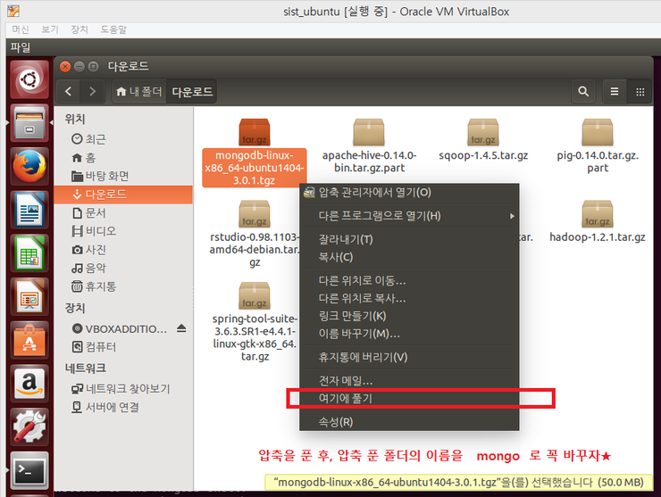
Task: Select '여기에 풀기' in context menu
Action: click(x=346, y=398)
